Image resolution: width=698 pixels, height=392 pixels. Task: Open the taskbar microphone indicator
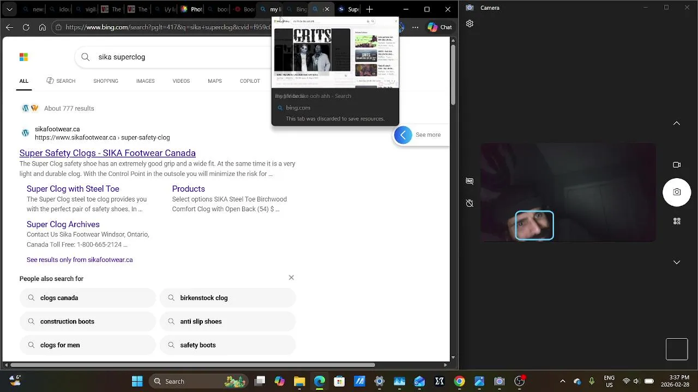click(x=592, y=381)
